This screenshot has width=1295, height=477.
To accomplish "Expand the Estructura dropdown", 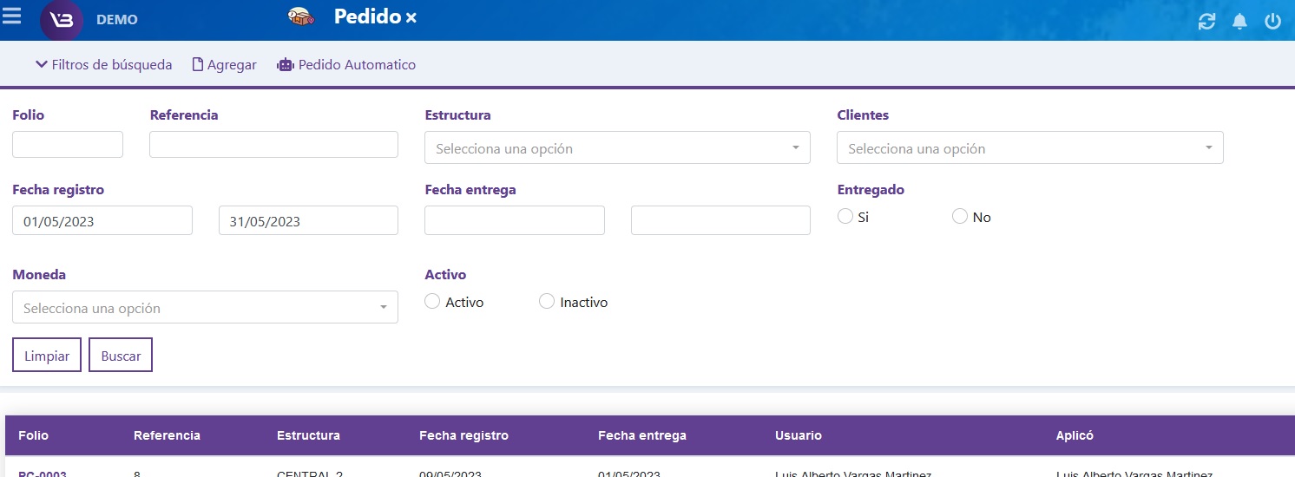I will pyautogui.click(x=617, y=148).
